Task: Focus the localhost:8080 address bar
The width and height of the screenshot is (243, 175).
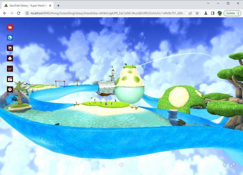Action: pos(108,13)
